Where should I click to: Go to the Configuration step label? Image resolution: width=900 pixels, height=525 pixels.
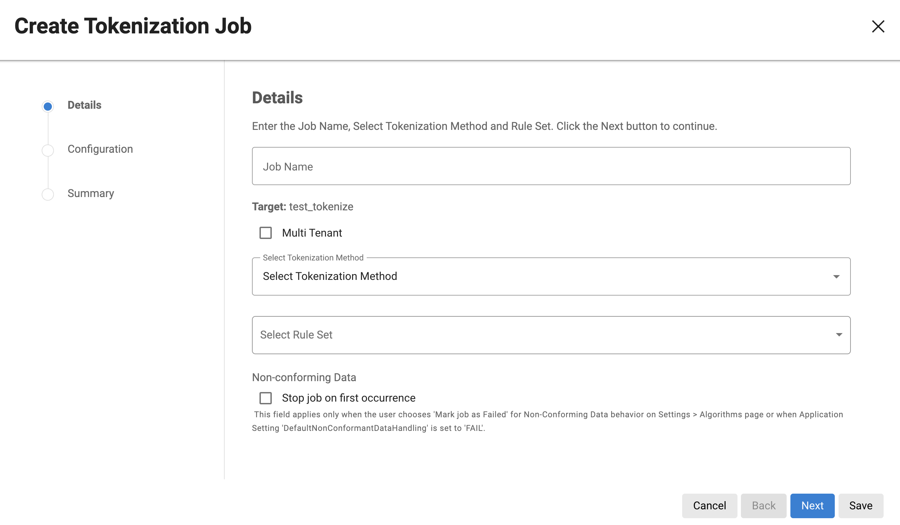[100, 149]
